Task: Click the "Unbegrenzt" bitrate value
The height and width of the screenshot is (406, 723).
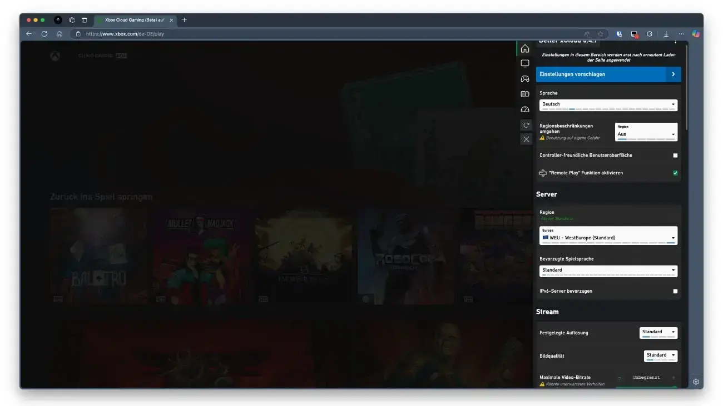Action: coord(646,378)
